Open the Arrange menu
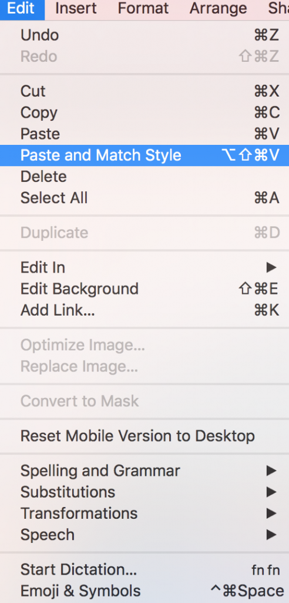 click(219, 8)
